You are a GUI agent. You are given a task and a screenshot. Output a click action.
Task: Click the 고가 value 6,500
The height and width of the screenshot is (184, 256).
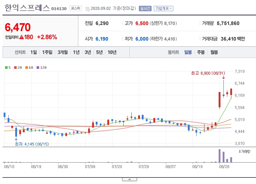(x=142, y=23)
